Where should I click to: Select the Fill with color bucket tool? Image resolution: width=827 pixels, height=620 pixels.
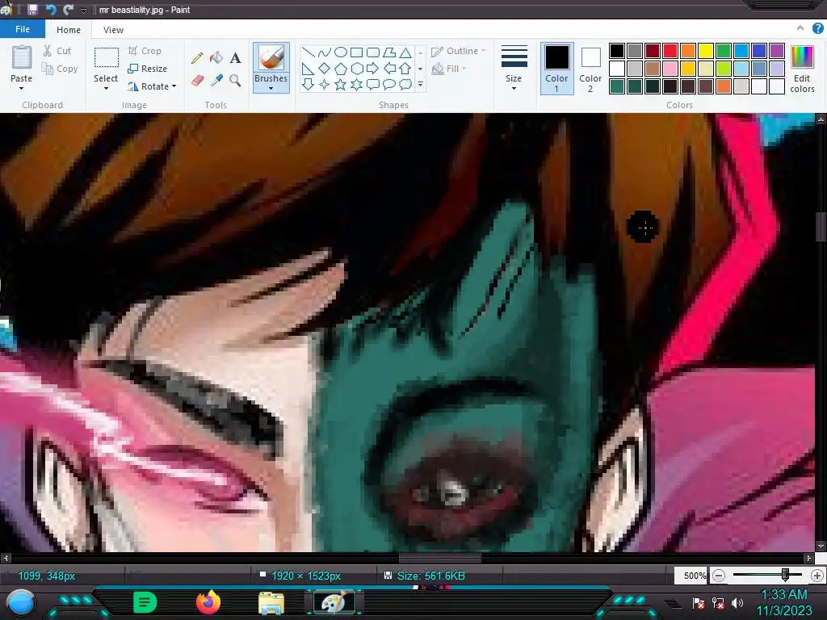point(216,57)
